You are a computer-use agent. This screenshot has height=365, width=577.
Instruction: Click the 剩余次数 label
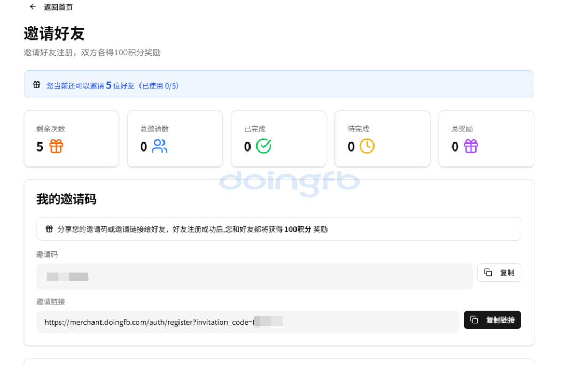tap(51, 129)
